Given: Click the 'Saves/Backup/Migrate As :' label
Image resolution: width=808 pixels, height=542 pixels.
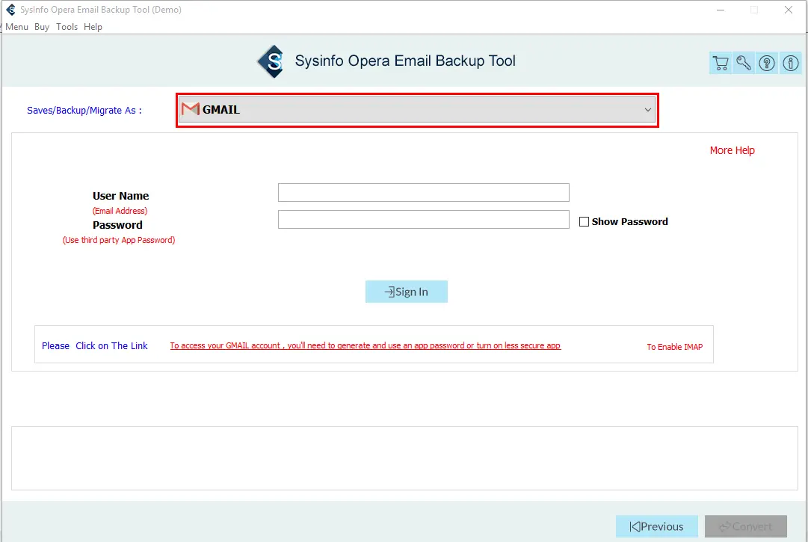Looking at the screenshot, I should point(84,110).
